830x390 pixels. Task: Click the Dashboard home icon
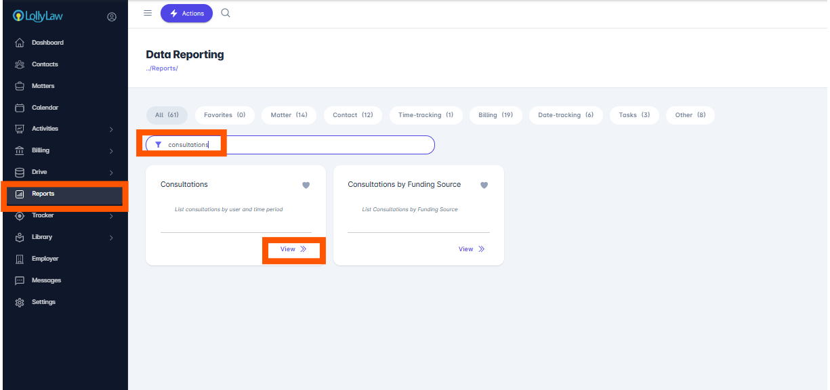pos(20,43)
